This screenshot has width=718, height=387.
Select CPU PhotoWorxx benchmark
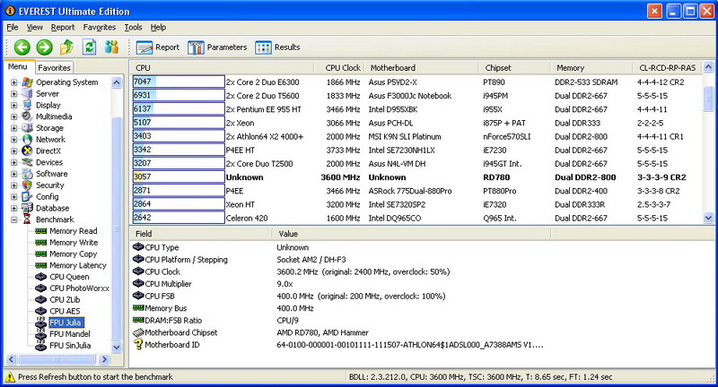(x=79, y=288)
